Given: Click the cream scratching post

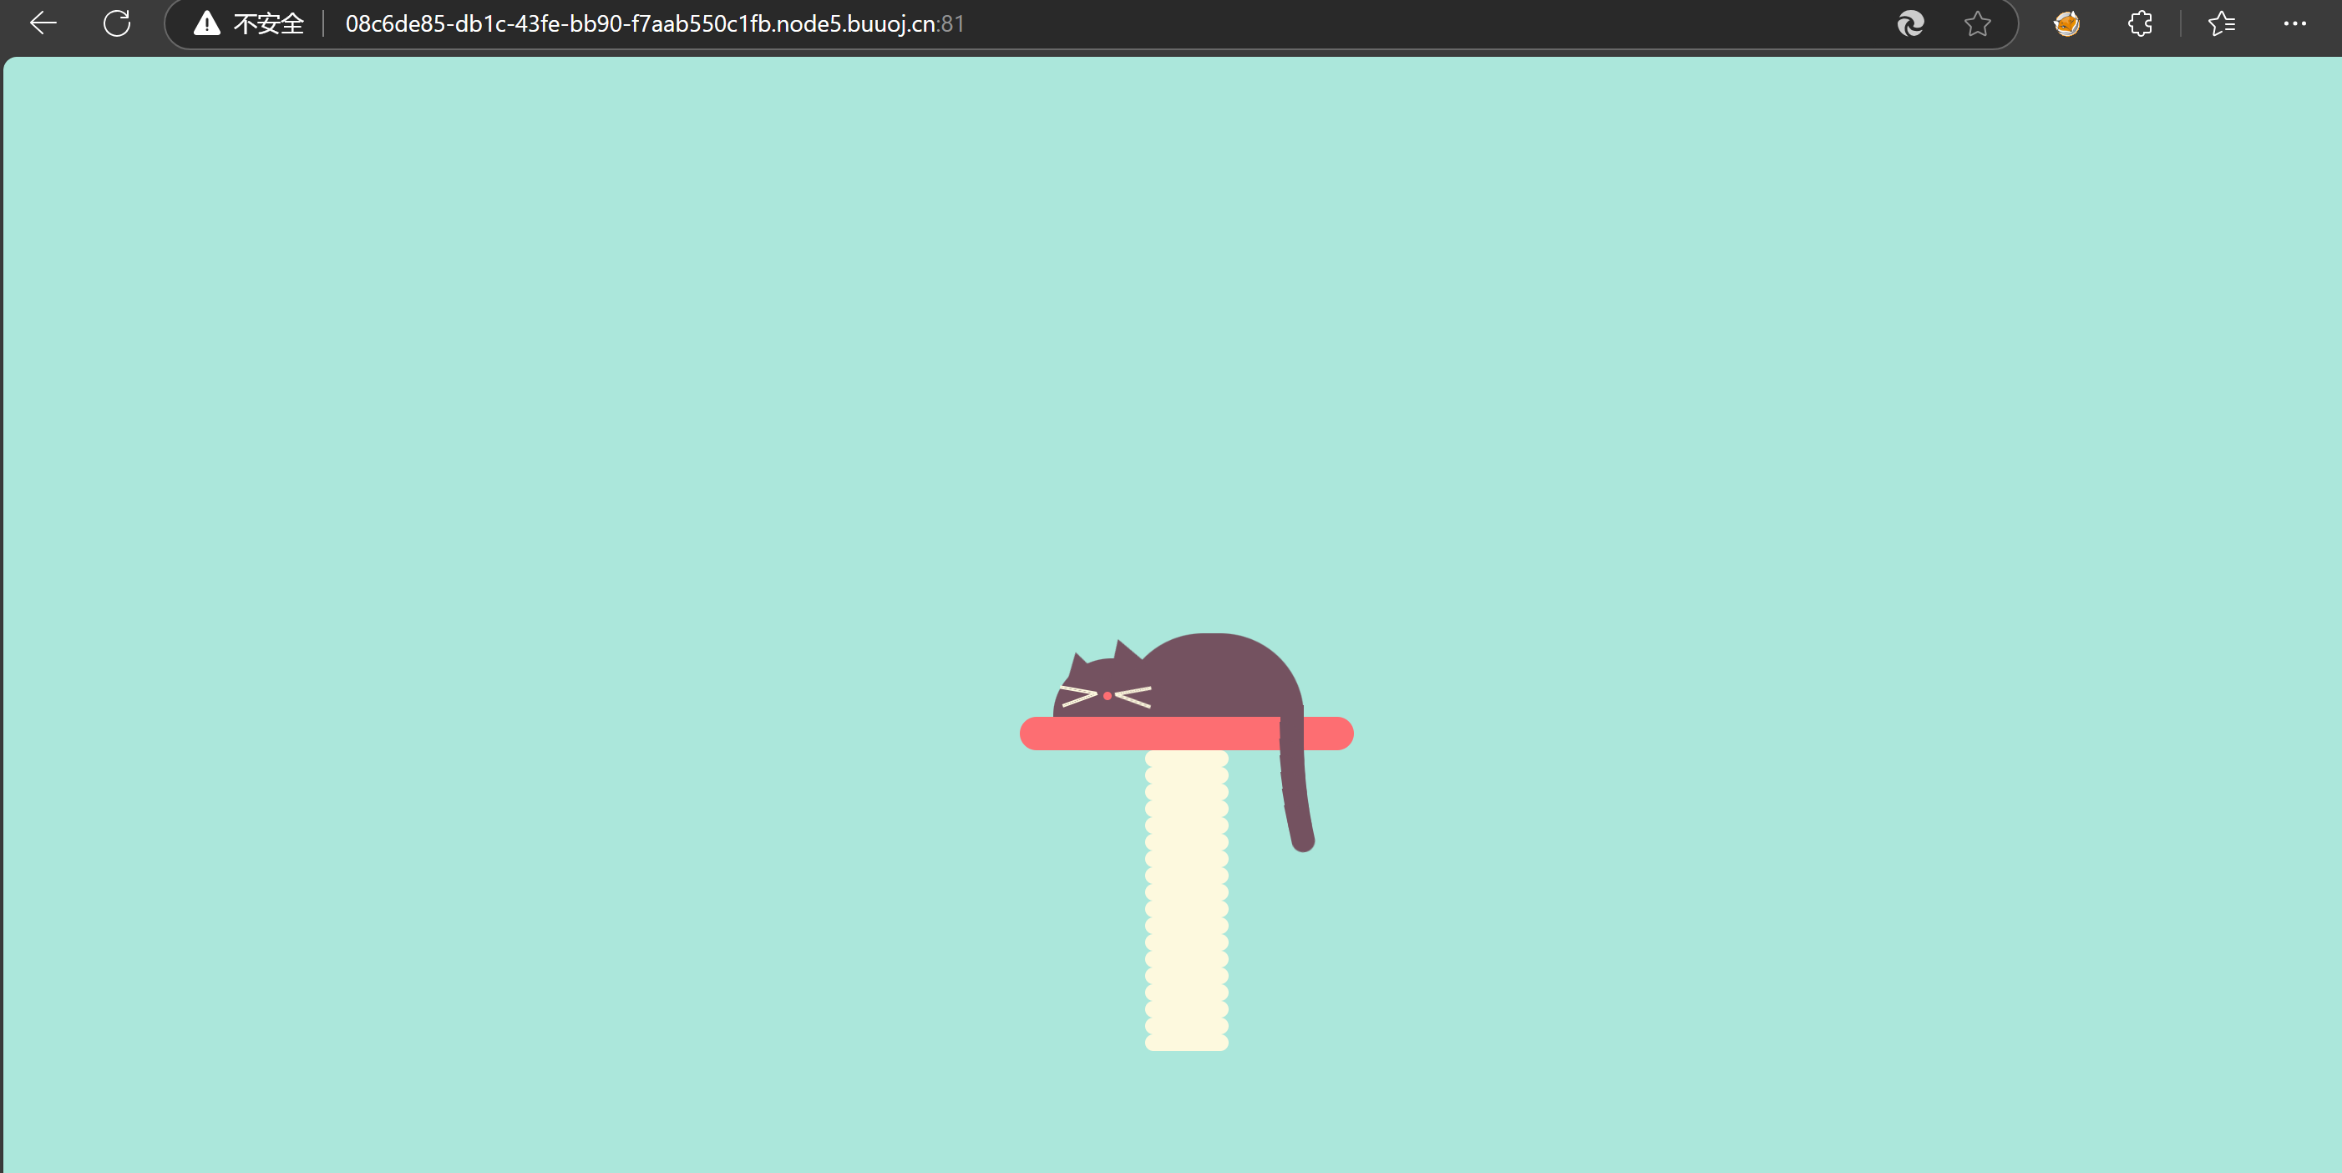Looking at the screenshot, I should click(1187, 900).
